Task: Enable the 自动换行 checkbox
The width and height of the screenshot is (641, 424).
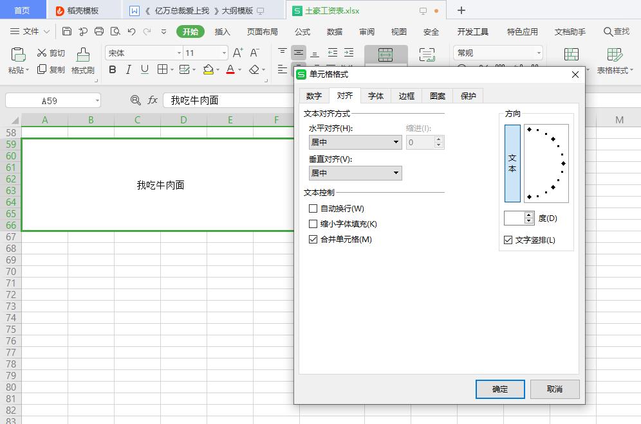Action: (313, 208)
